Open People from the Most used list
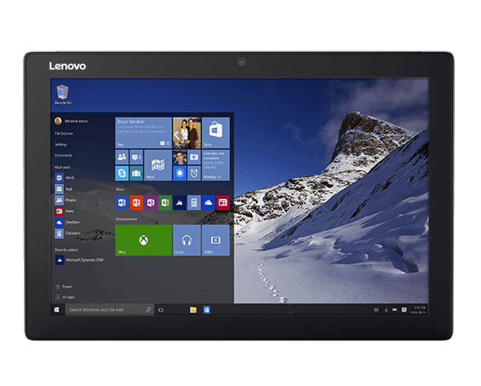The height and width of the screenshot is (386, 481). coord(65,200)
